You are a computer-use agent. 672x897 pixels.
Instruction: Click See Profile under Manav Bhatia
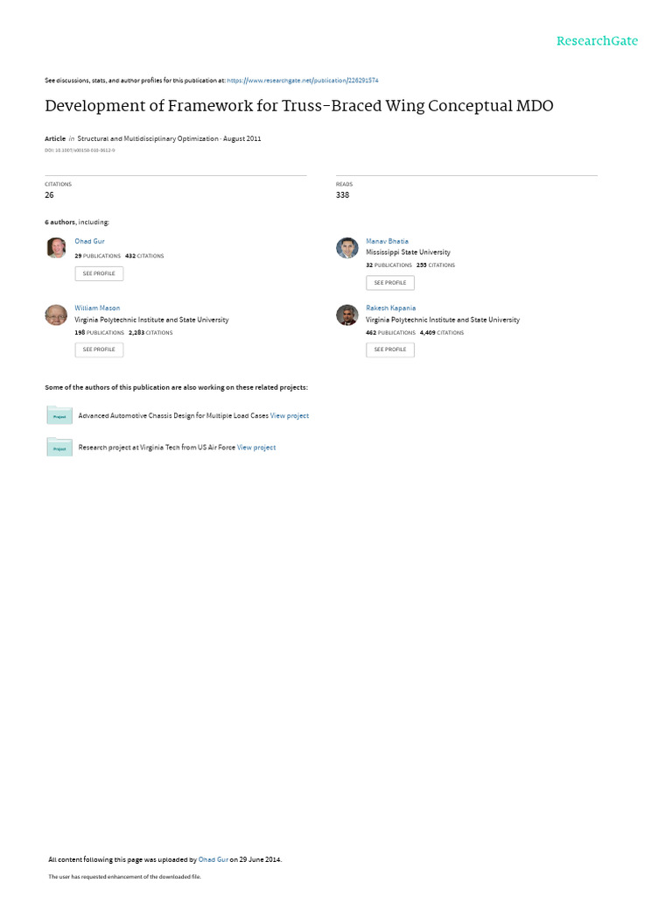(x=390, y=283)
